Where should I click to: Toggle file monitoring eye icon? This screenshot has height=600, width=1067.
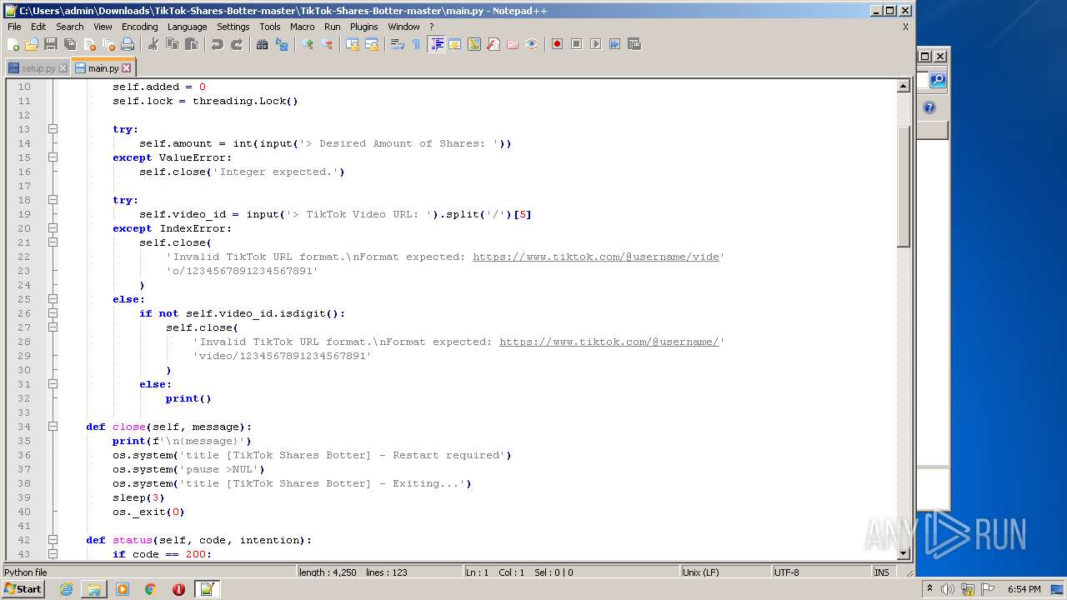(532, 44)
